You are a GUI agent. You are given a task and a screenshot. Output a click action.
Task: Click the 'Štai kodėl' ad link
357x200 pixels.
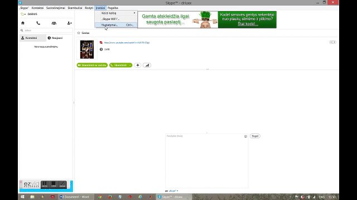pyautogui.click(x=248, y=24)
